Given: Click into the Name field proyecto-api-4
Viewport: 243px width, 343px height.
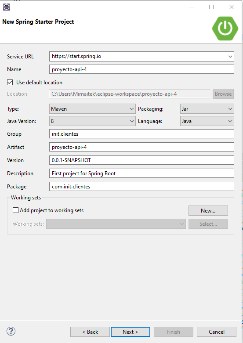Looking at the screenshot, I should point(141,69).
